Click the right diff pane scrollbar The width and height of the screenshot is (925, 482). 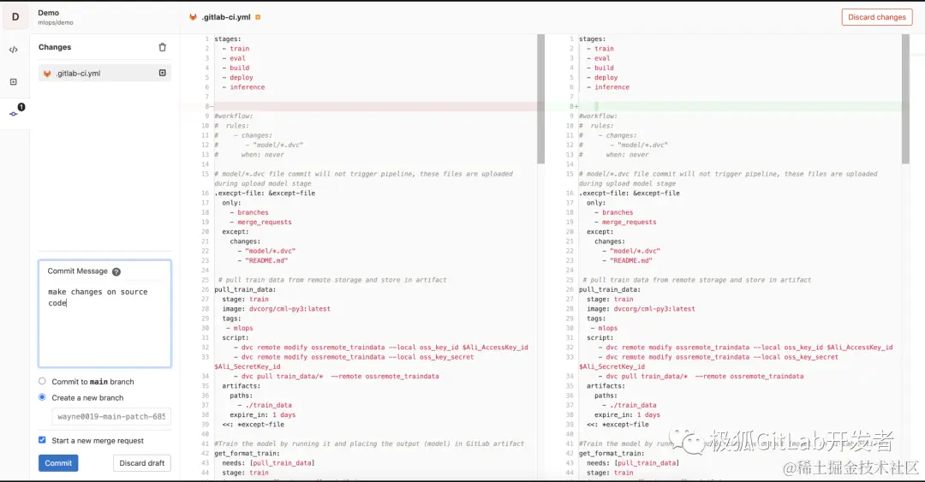905,99
